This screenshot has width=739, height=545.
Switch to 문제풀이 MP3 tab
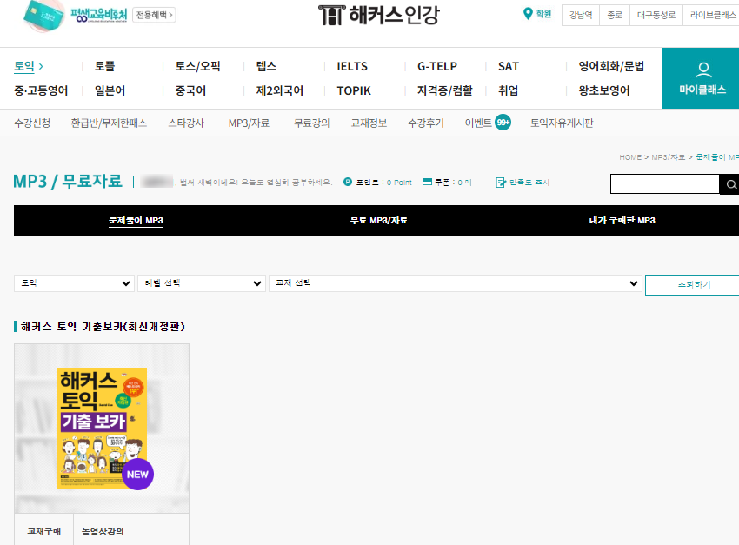pos(136,221)
